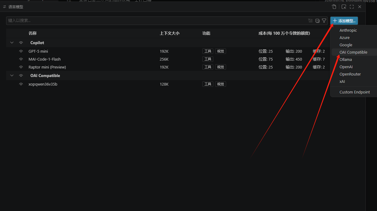Click 128K context size value

[x=164, y=84]
